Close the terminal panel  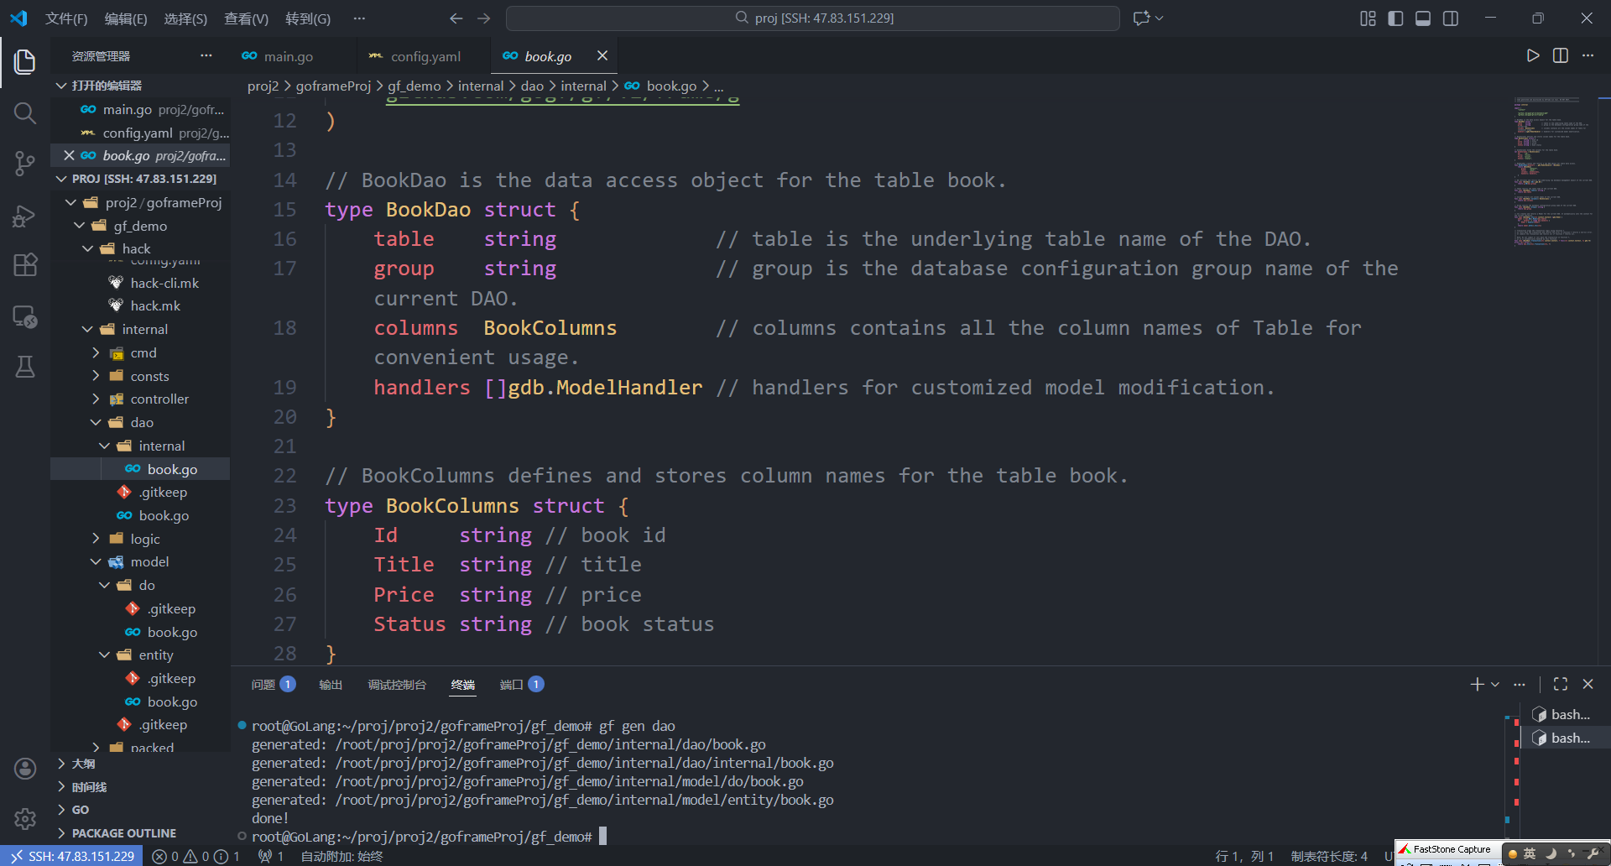click(x=1588, y=684)
